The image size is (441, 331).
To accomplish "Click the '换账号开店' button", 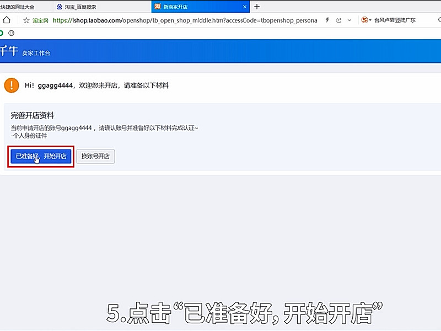I will 95,156.
